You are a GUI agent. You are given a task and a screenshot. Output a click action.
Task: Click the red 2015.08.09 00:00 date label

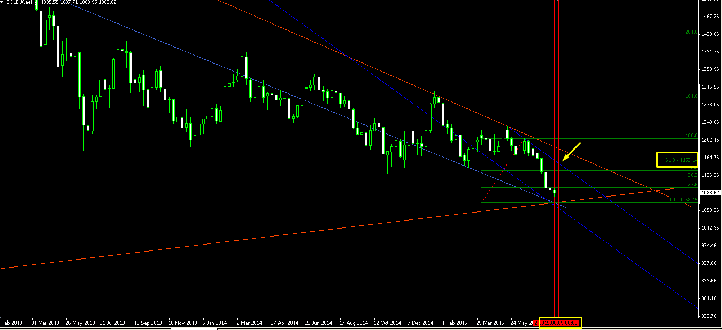pyautogui.click(x=560, y=323)
